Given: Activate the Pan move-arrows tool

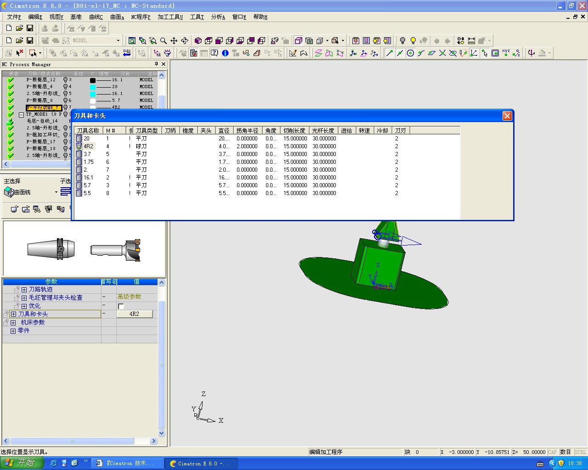Looking at the screenshot, I should 174,40.
